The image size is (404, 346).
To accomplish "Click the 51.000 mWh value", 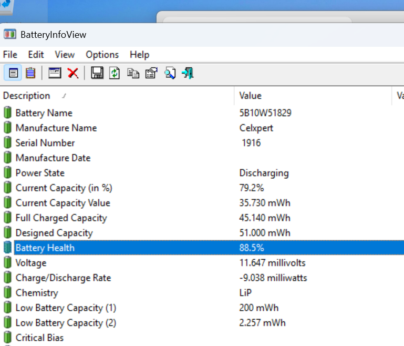I will (x=265, y=233).
